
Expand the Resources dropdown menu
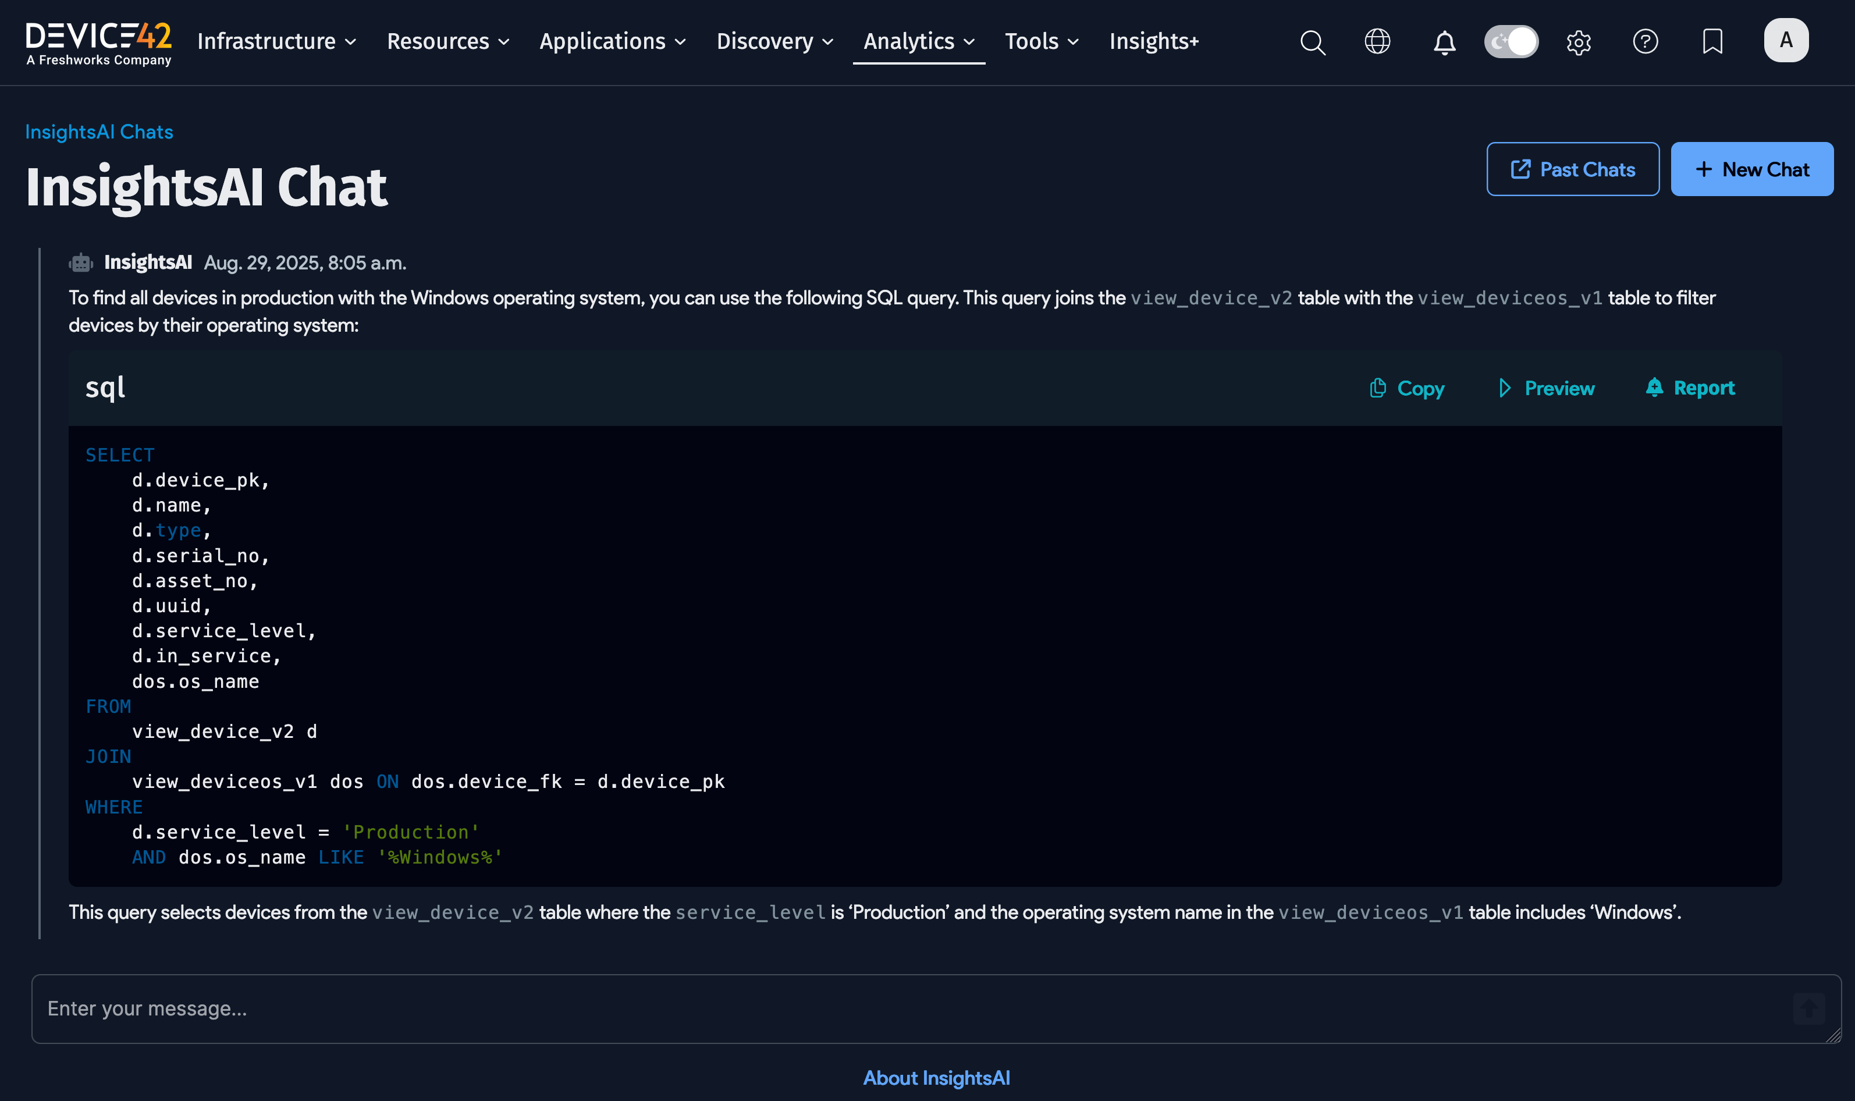448,41
